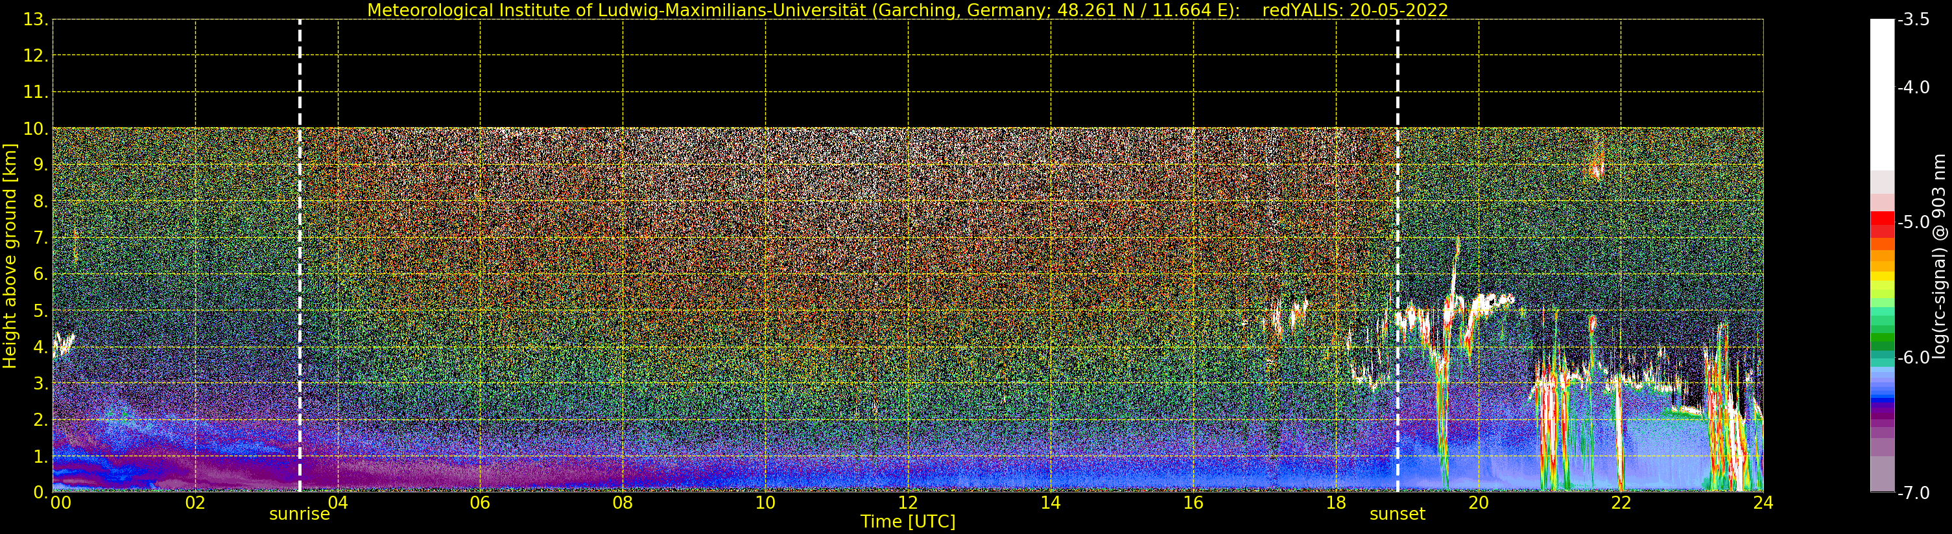Click the 7 km tick on the height axis
Image resolution: width=1952 pixels, height=534 pixels.
tap(40, 238)
